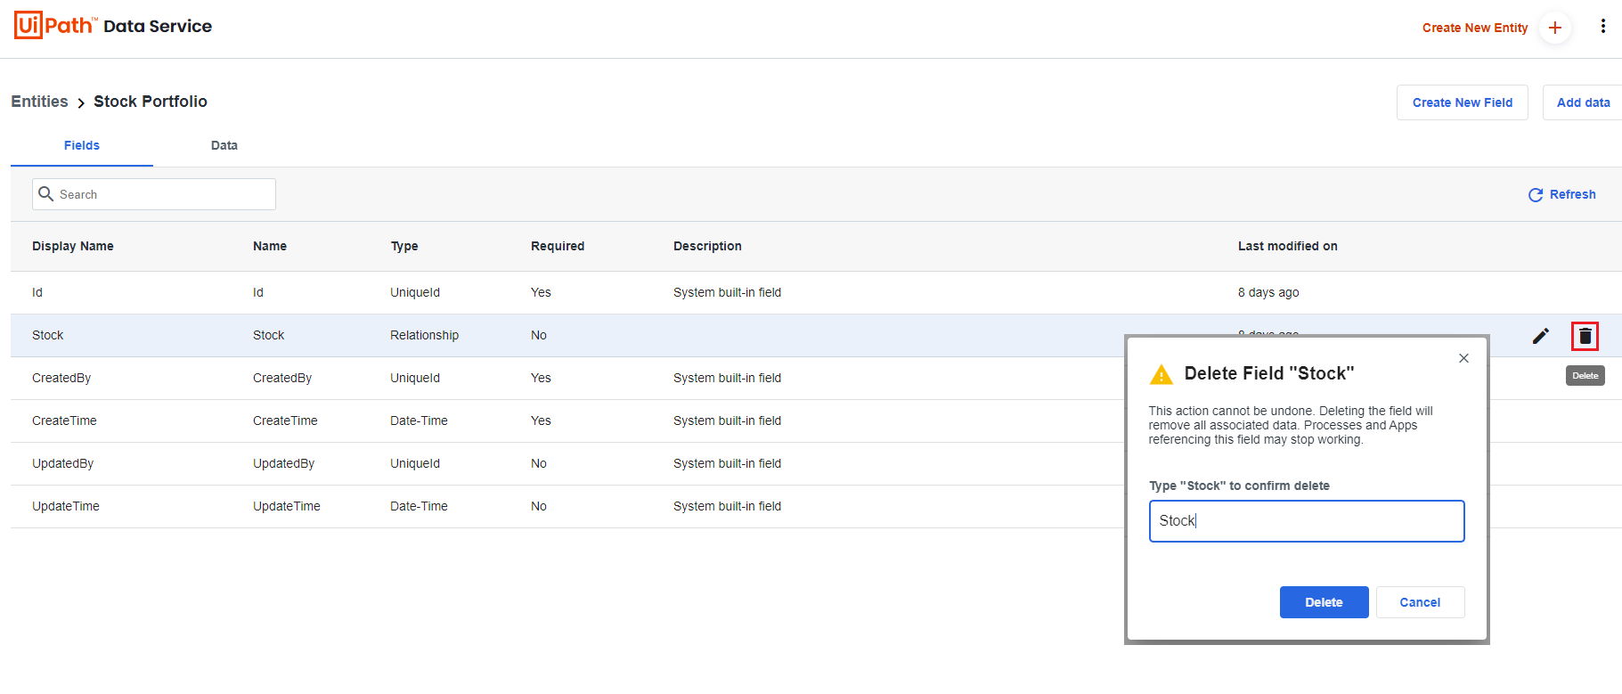This screenshot has width=1622, height=694.
Task: Click the search magnifier icon
Action: coord(46,193)
